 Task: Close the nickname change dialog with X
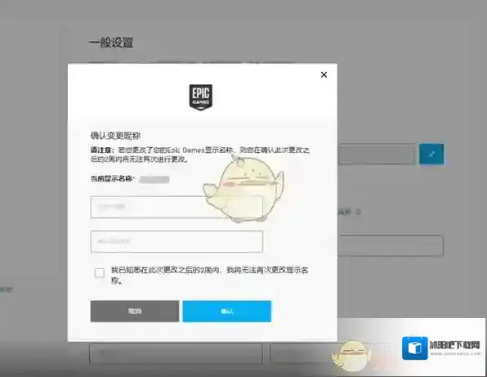pyautogui.click(x=324, y=74)
